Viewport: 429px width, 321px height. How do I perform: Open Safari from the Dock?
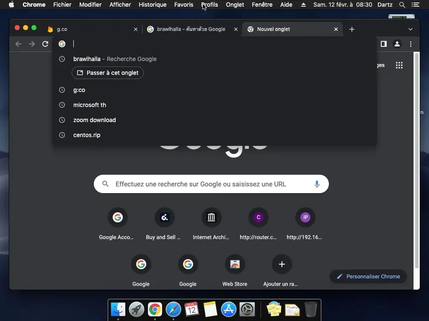(173, 310)
